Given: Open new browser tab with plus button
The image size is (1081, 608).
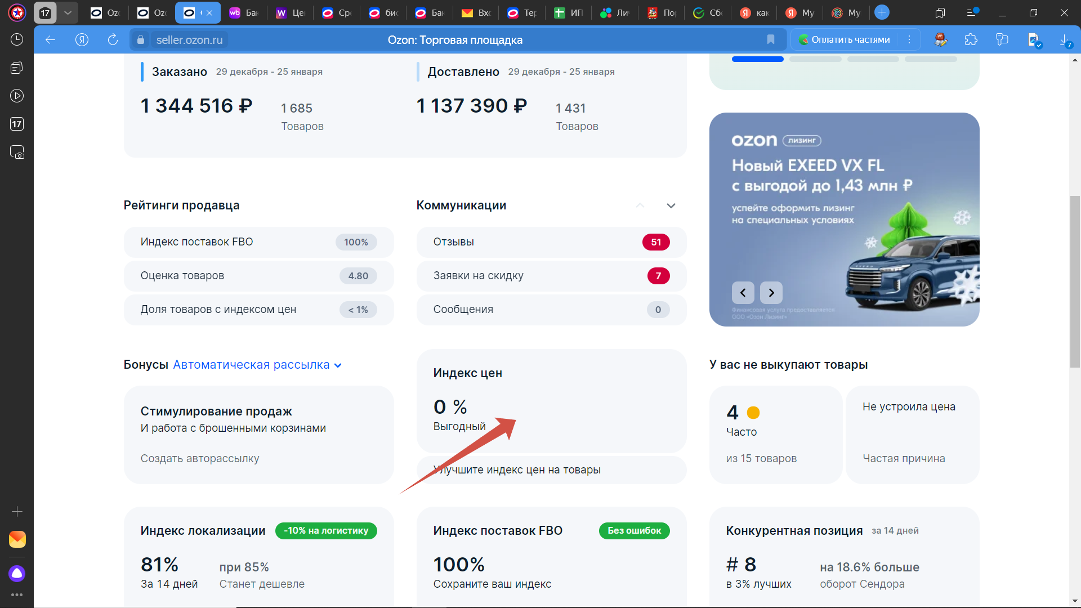Looking at the screenshot, I should tap(882, 12).
